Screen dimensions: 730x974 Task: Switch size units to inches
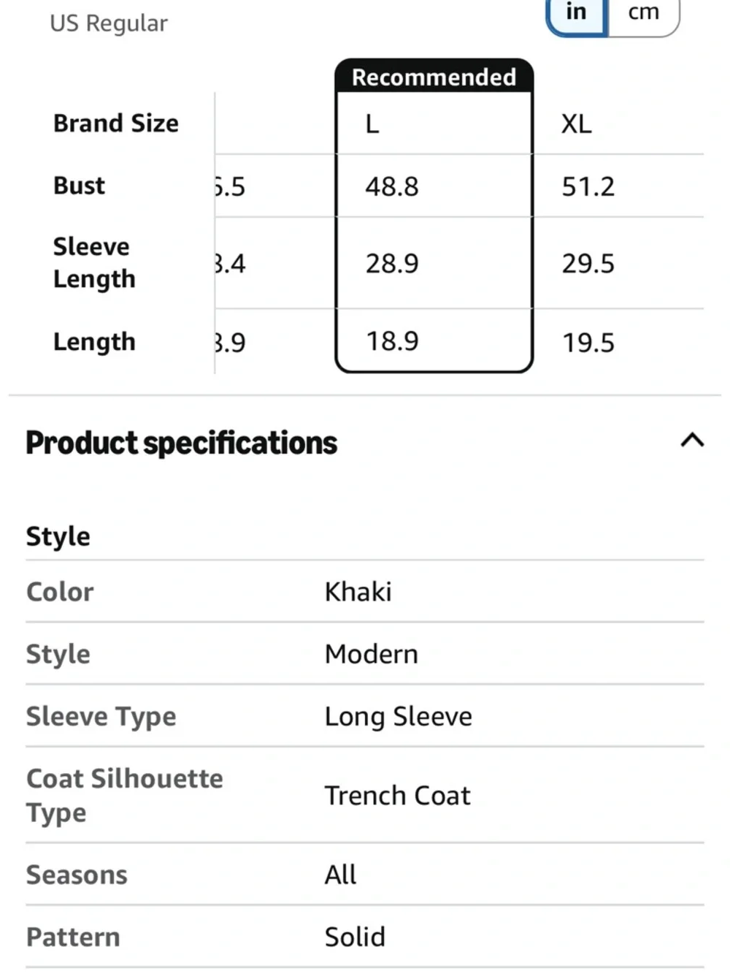tap(577, 15)
